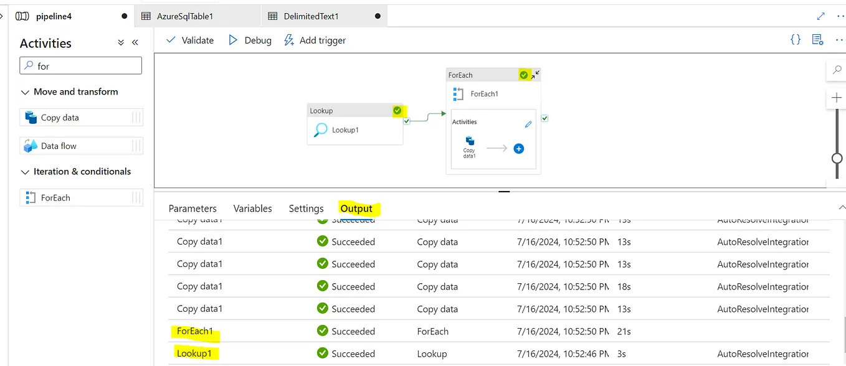Screen dimensions: 846x366
Task: Open the Settings tab
Action: pyautogui.click(x=306, y=209)
